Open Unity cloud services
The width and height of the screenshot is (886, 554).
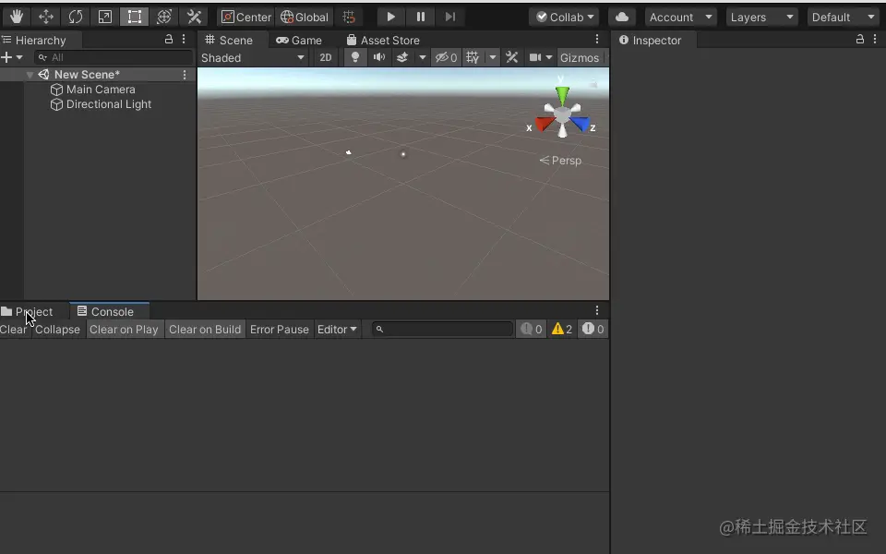[x=621, y=17]
